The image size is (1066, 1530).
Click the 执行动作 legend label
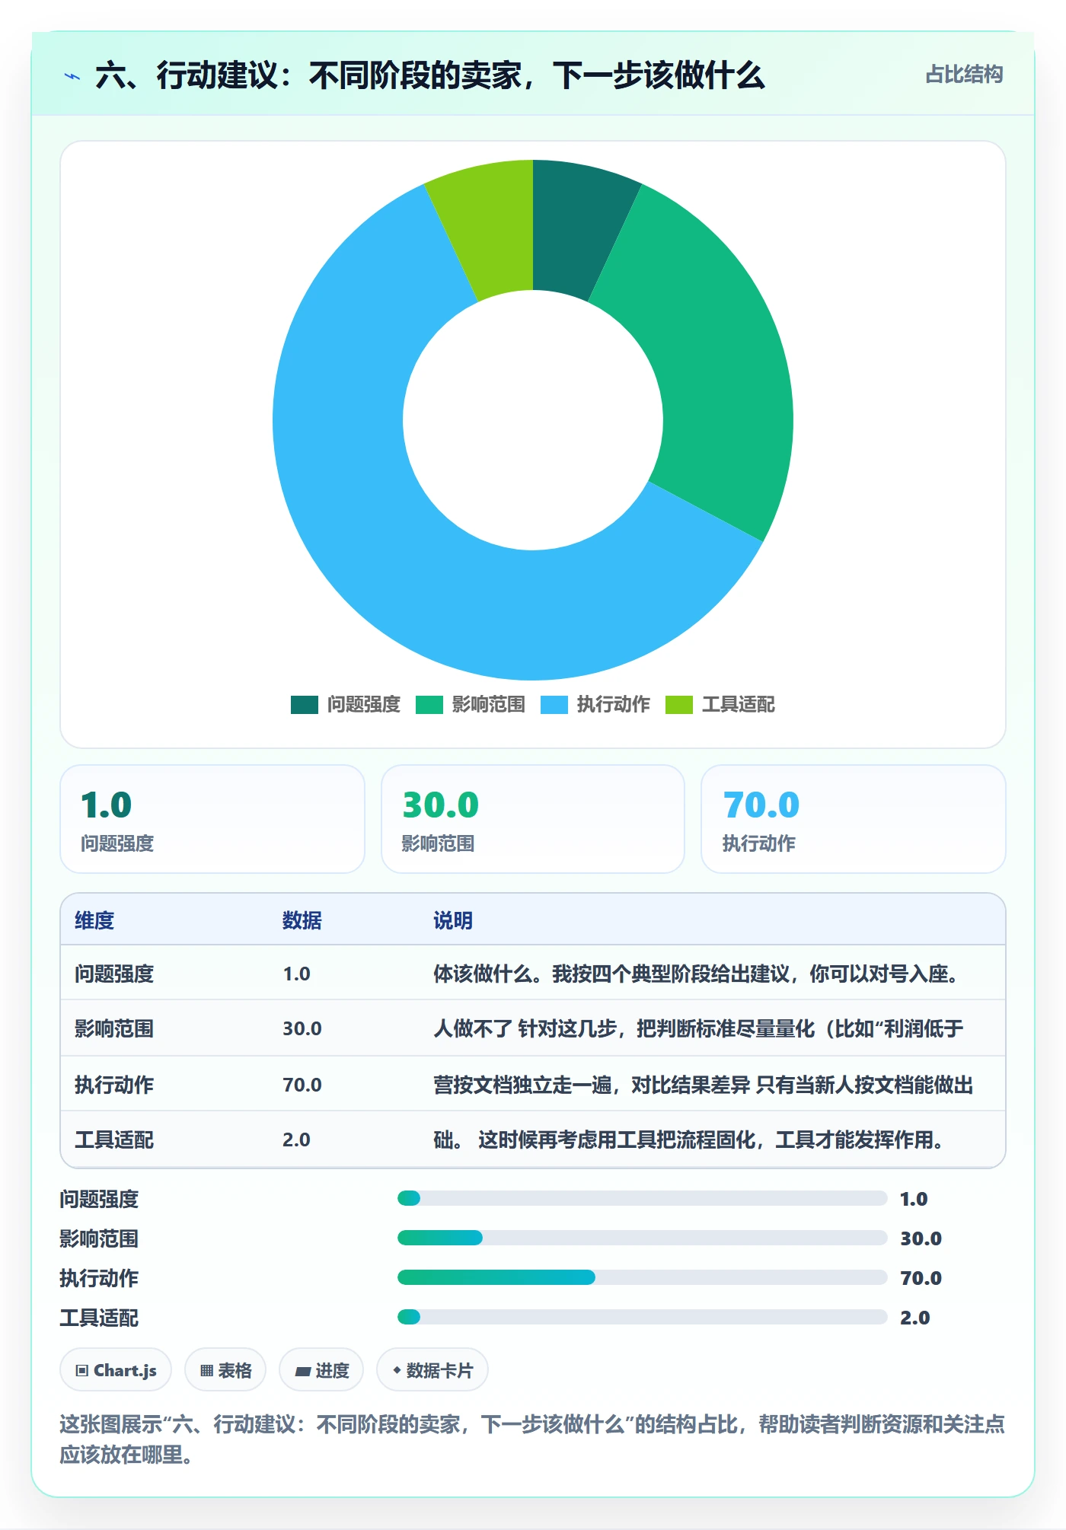pos(614,705)
